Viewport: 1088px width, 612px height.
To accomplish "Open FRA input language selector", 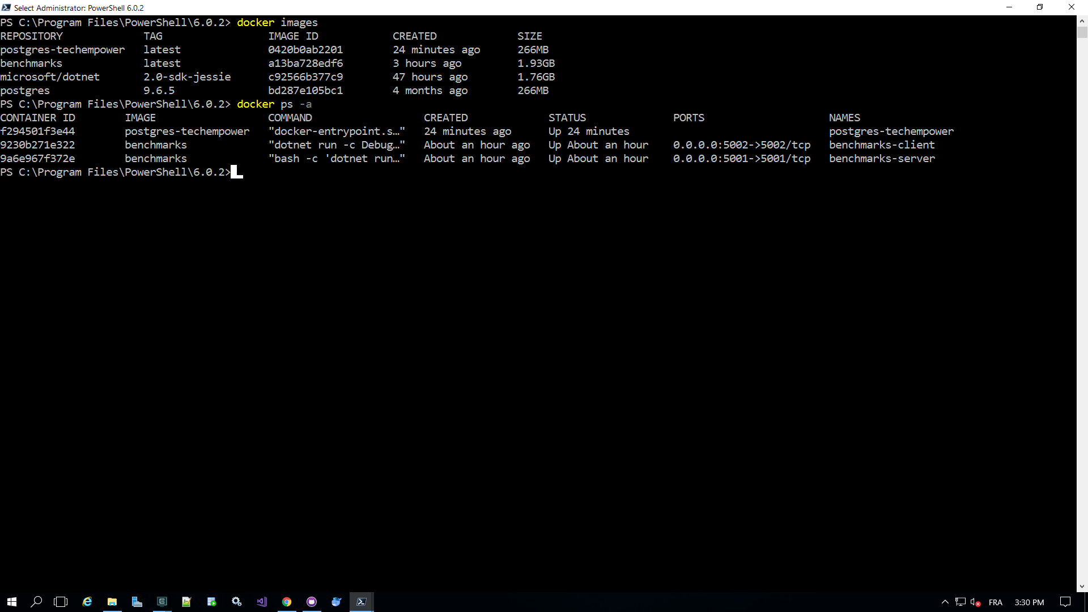I will pyautogui.click(x=995, y=602).
